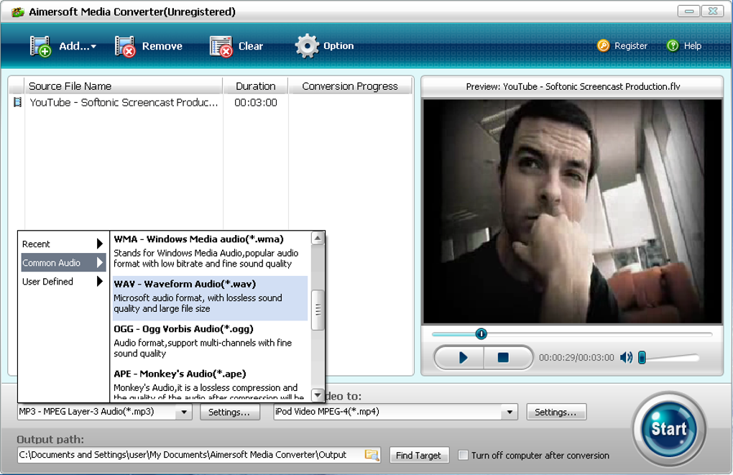Click the Clear list icon
Image resolution: width=733 pixels, height=475 pixels.
(221, 46)
